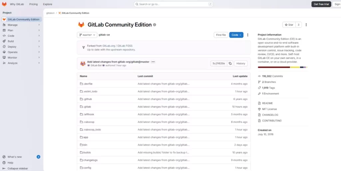Select GitLab Community Edition in sidebar
Screen dimensions: 341x171
tap(21, 19)
